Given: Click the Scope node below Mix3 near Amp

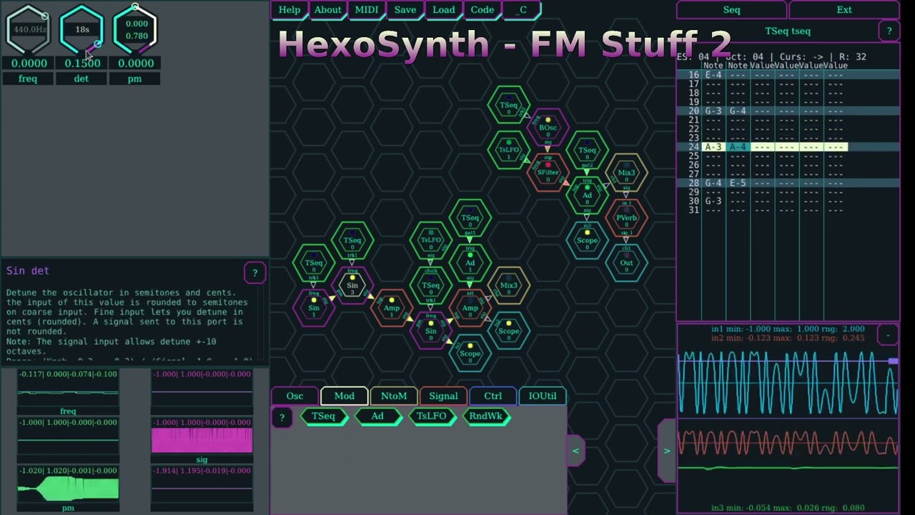Looking at the screenshot, I should tap(509, 330).
